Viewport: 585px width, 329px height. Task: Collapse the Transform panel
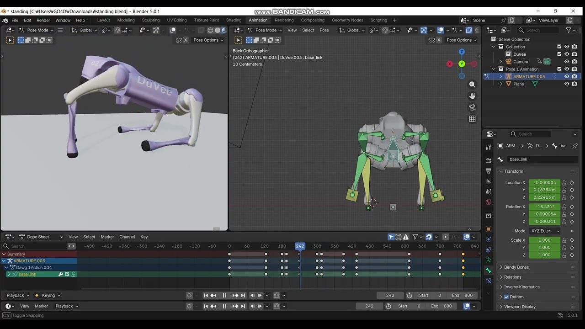[513, 171]
